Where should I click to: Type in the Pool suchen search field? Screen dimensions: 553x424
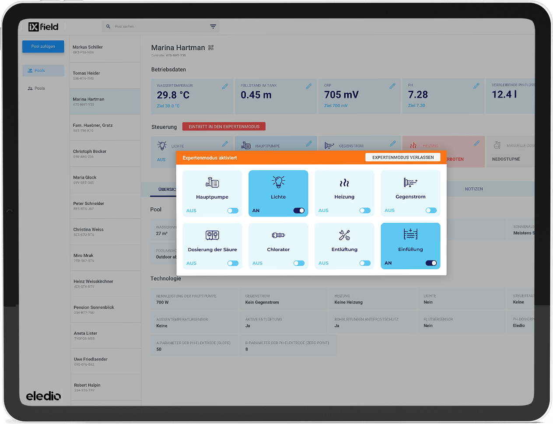[x=157, y=27]
